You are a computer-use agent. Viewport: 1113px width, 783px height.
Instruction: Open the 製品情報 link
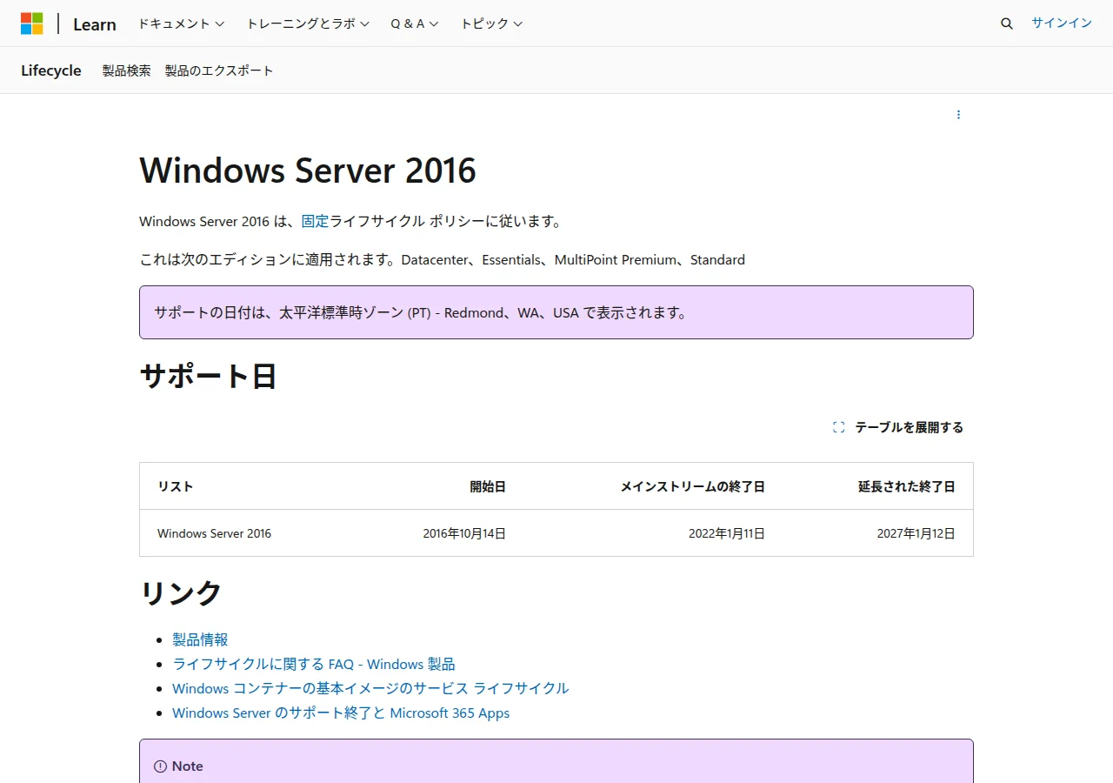point(200,639)
